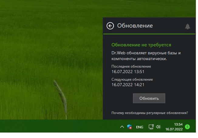
Task: Click the Dr.Web automatic update description
Action: click(146, 56)
